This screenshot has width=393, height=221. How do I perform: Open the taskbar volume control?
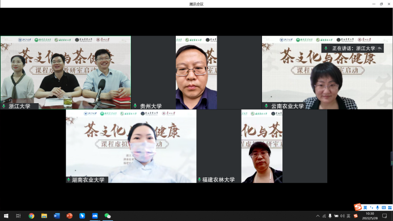[x=343, y=216]
